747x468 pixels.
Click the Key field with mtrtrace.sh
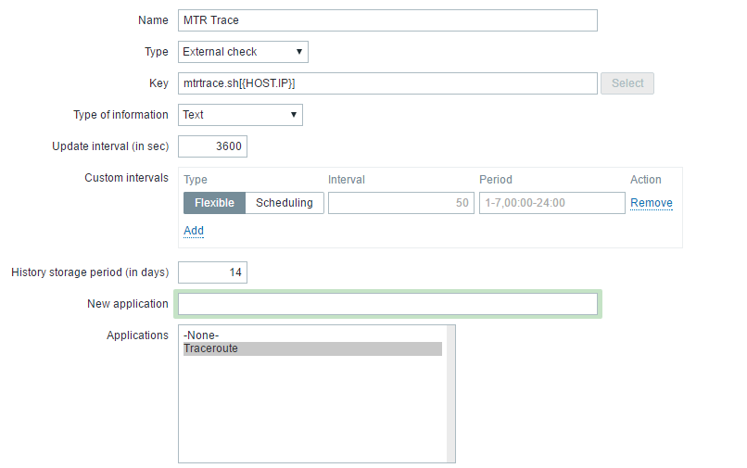(x=386, y=83)
